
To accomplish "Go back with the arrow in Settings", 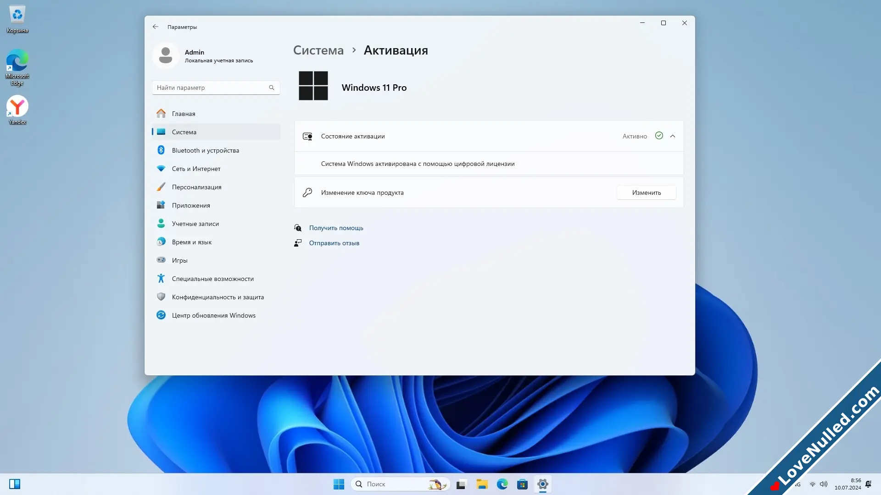I will click(x=156, y=27).
